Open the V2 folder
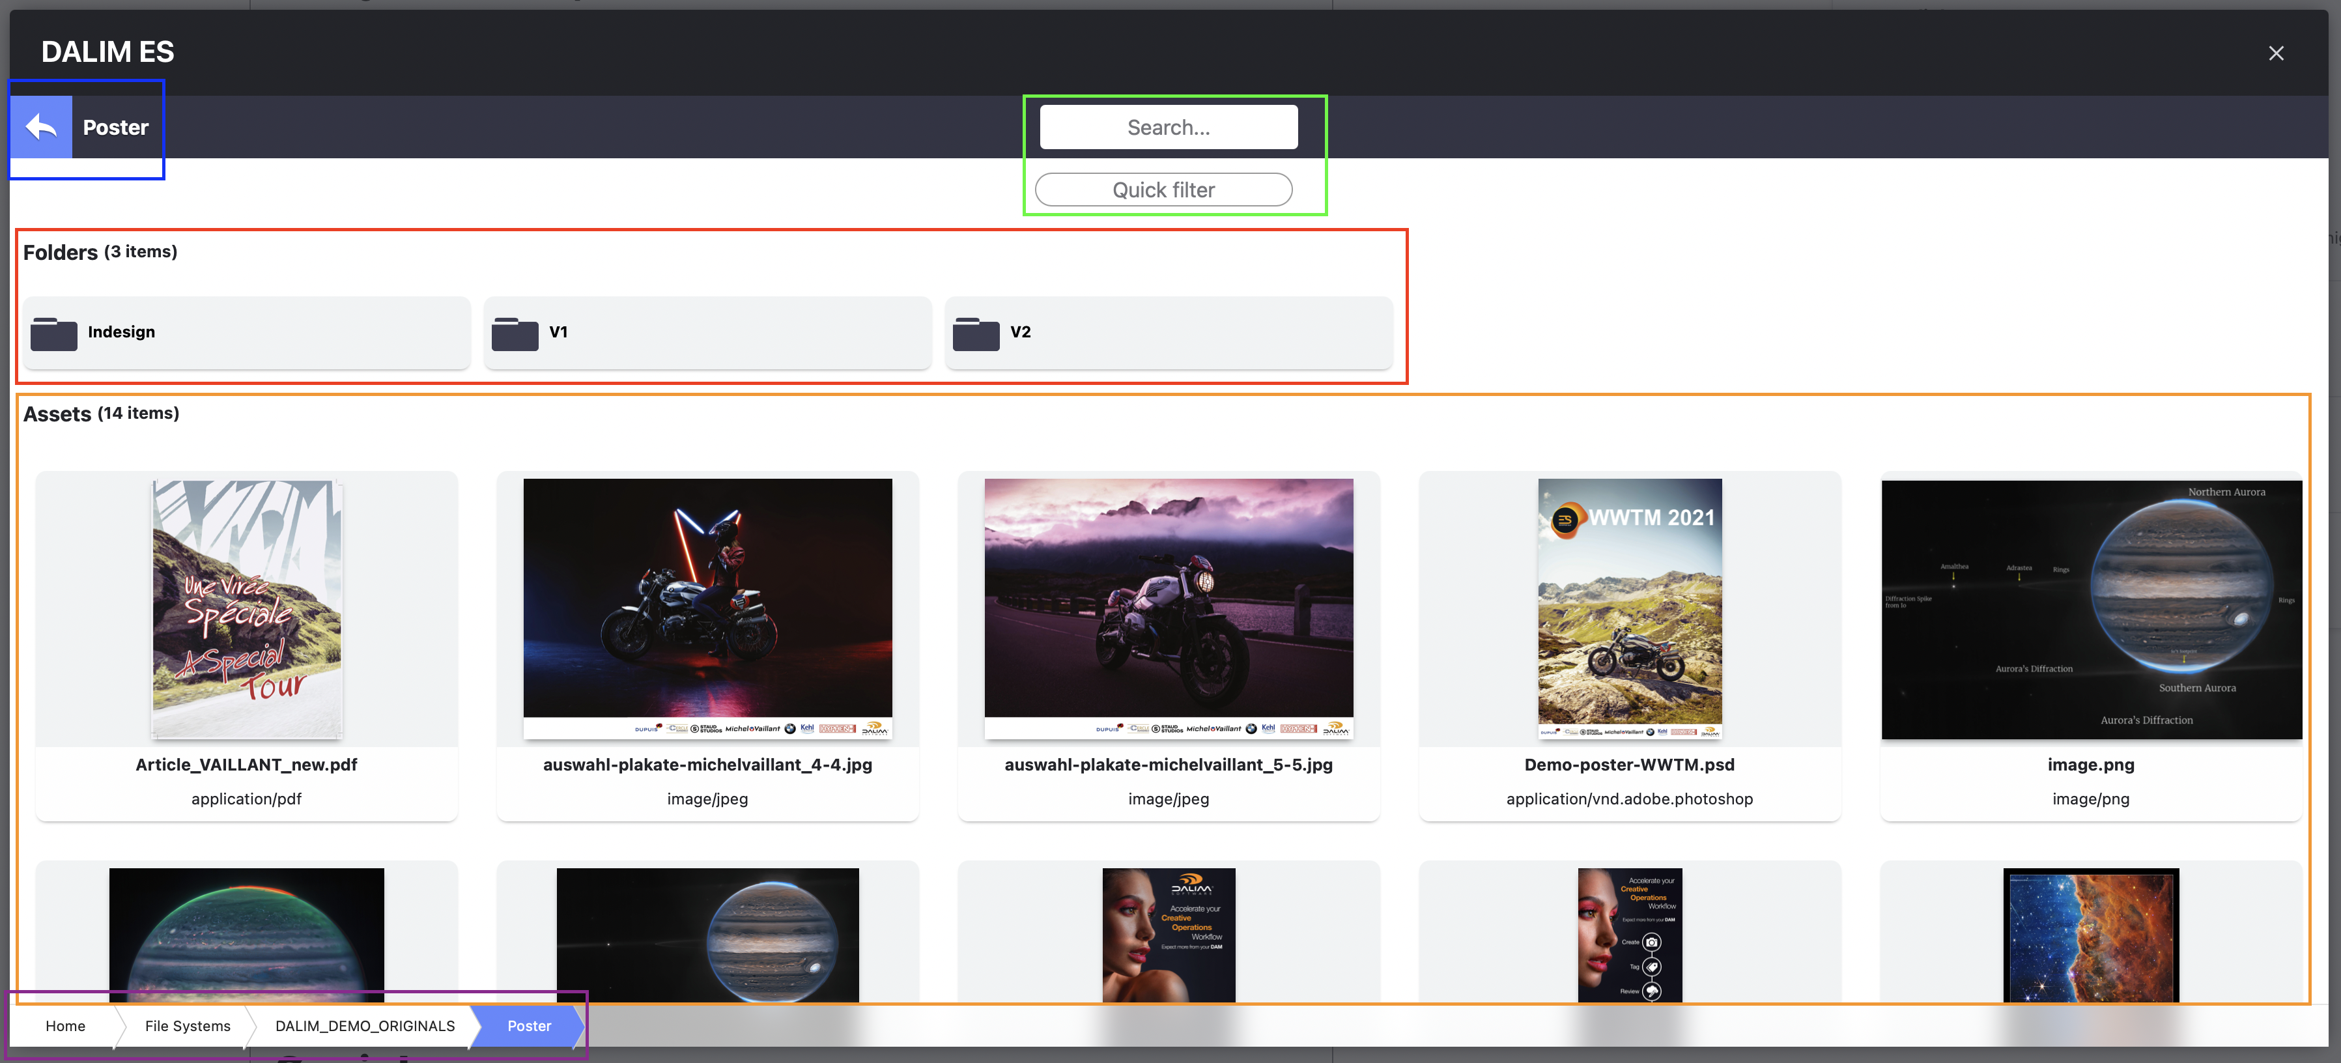Viewport: 2341px width, 1063px height. tap(1169, 333)
